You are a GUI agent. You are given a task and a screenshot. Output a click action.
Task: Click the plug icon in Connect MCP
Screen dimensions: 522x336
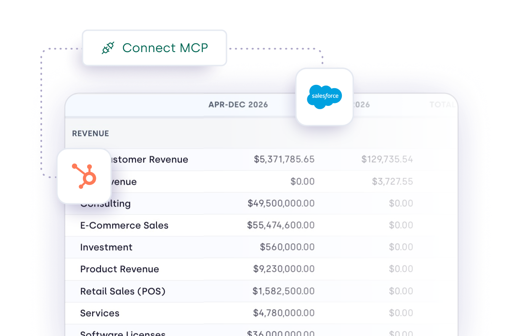pyautogui.click(x=108, y=48)
